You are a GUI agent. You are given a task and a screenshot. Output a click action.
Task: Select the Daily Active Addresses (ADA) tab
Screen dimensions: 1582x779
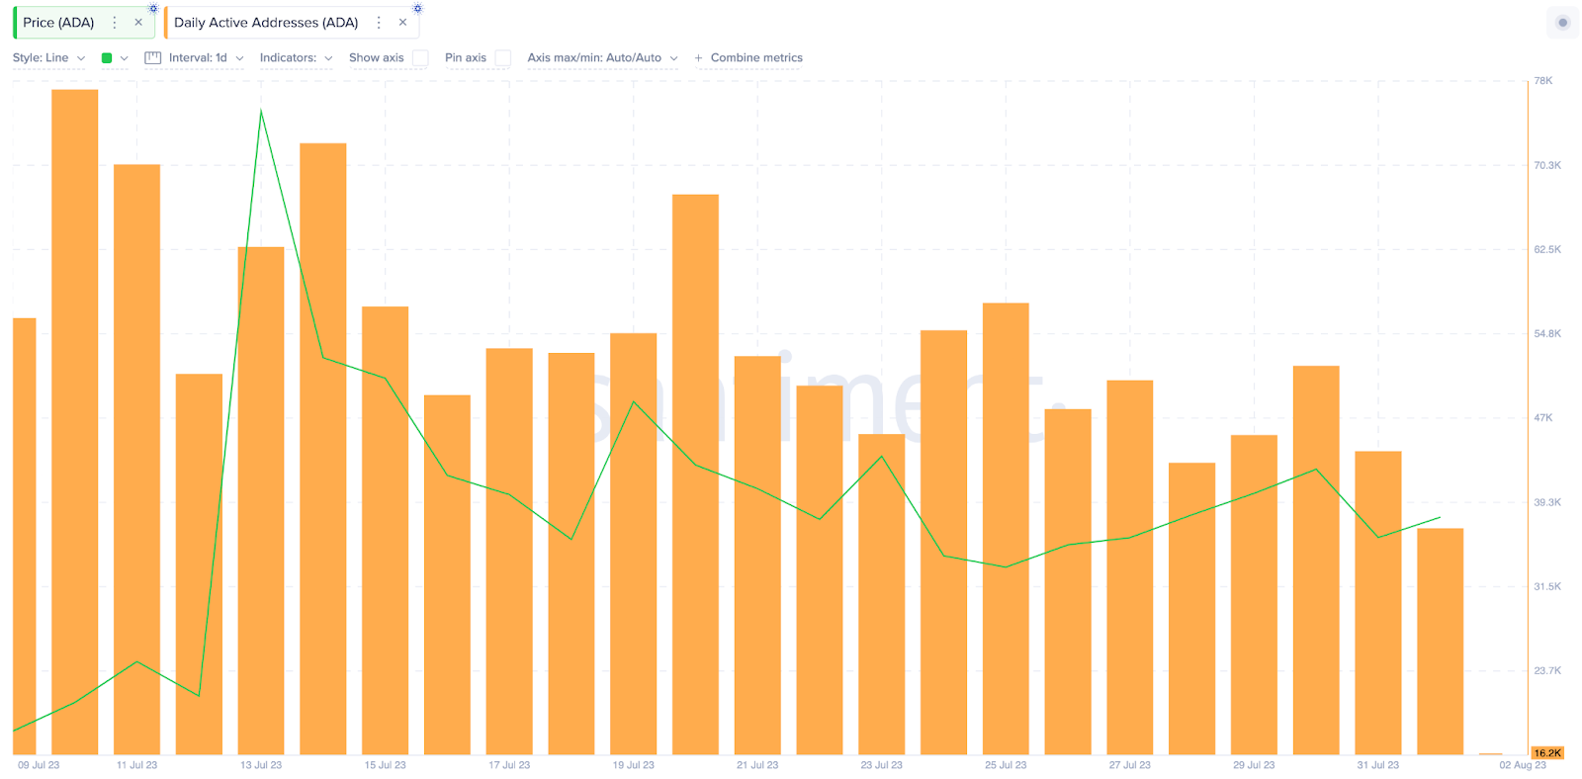pos(266,22)
